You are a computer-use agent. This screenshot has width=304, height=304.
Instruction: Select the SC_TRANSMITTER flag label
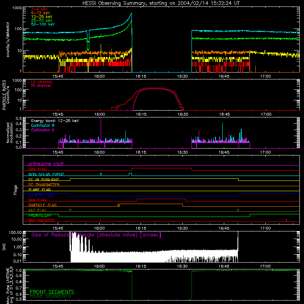[44, 185]
